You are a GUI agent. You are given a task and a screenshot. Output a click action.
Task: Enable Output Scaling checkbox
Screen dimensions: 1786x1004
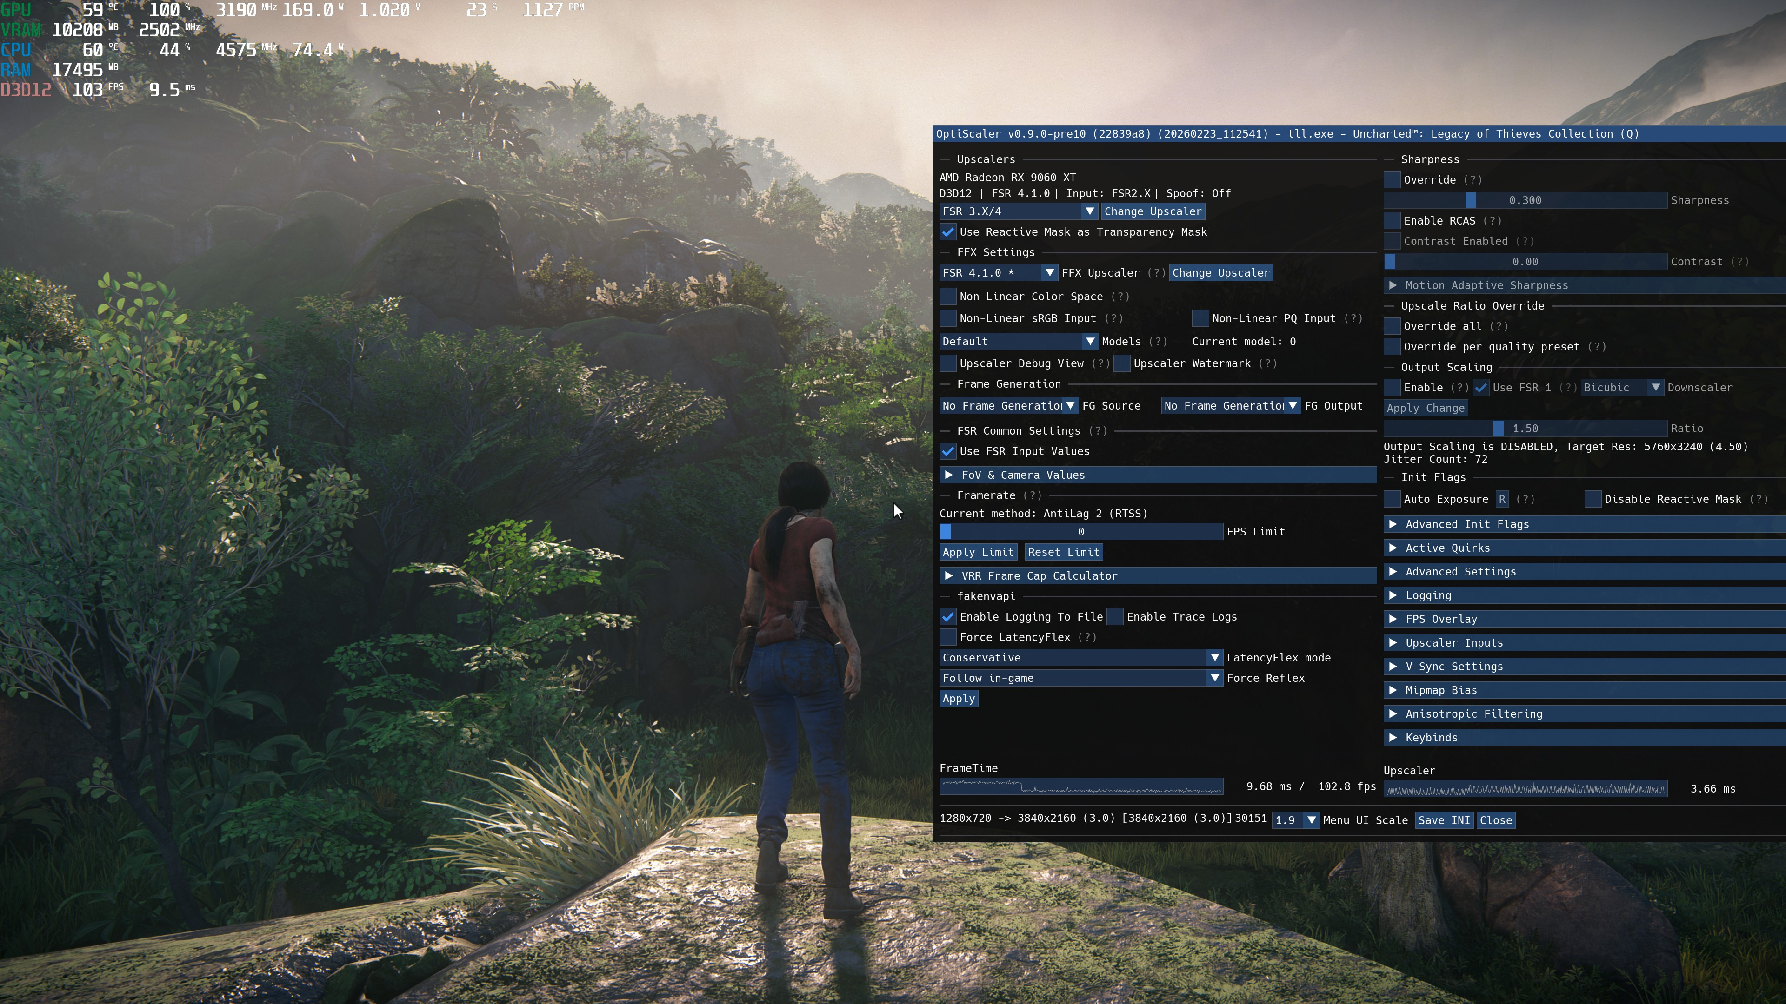point(1392,388)
